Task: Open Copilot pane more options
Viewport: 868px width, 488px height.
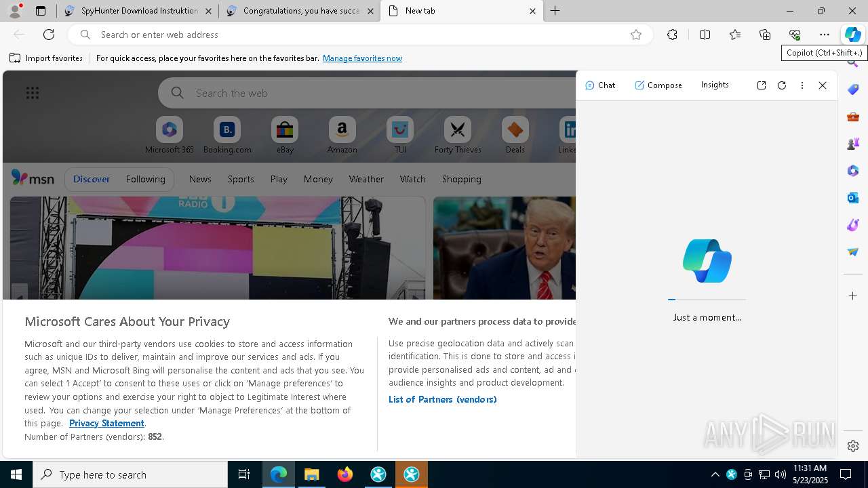Action: pyautogui.click(x=802, y=85)
